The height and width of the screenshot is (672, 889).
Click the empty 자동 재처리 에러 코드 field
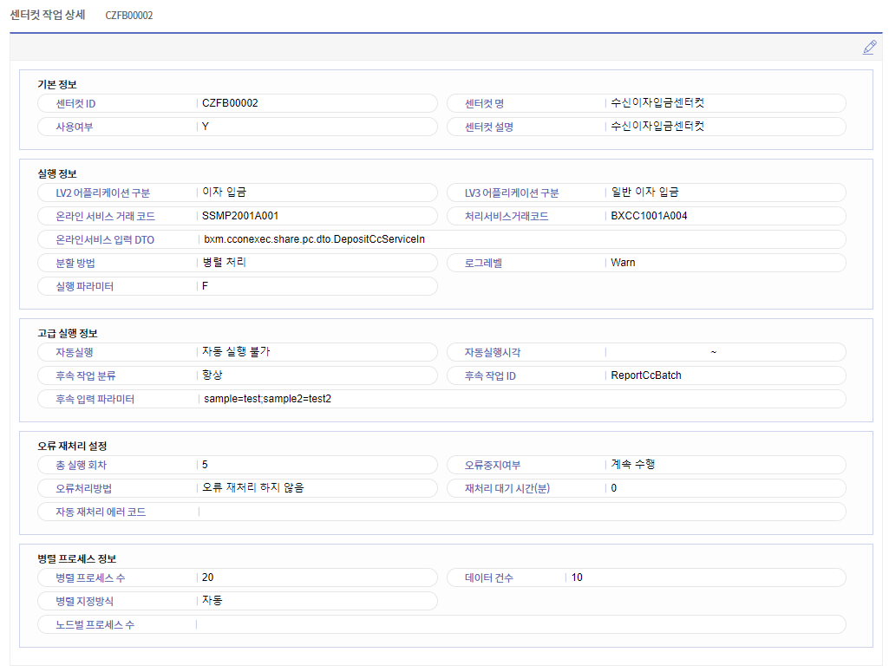[441, 512]
